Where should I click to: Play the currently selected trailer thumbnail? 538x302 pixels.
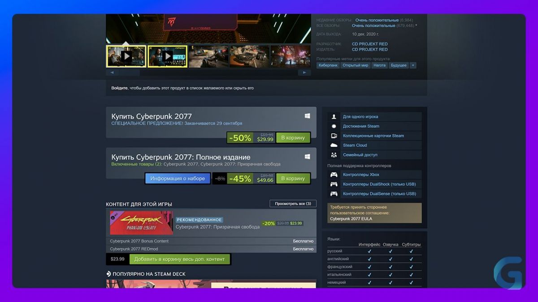[x=126, y=56]
